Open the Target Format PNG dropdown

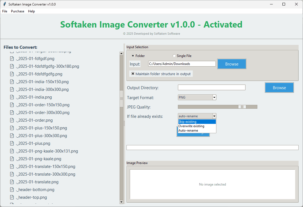pos(214,97)
